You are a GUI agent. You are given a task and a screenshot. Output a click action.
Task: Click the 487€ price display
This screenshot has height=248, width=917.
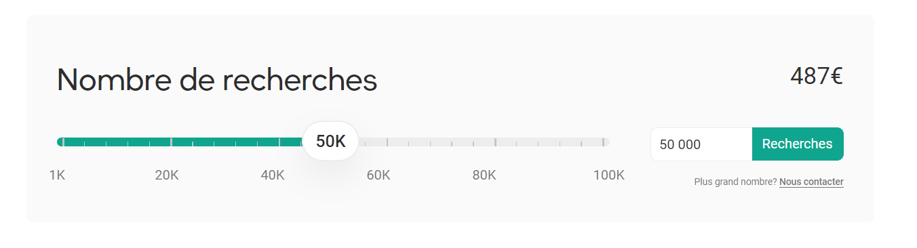click(817, 77)
